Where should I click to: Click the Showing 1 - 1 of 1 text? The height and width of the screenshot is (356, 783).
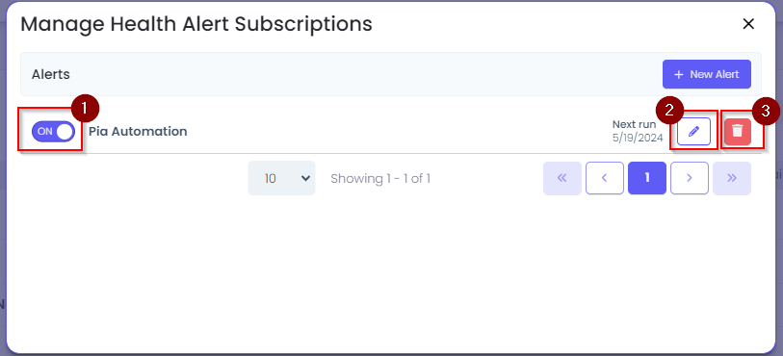point(380,179)
